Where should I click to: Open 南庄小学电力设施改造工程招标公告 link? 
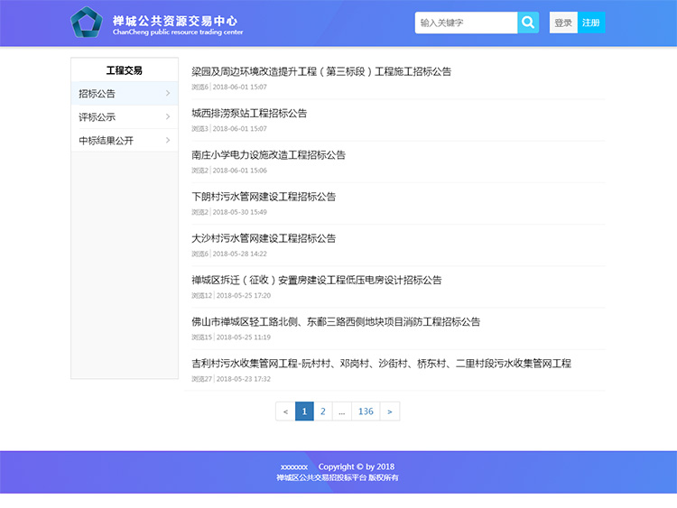tap(269, 155)
